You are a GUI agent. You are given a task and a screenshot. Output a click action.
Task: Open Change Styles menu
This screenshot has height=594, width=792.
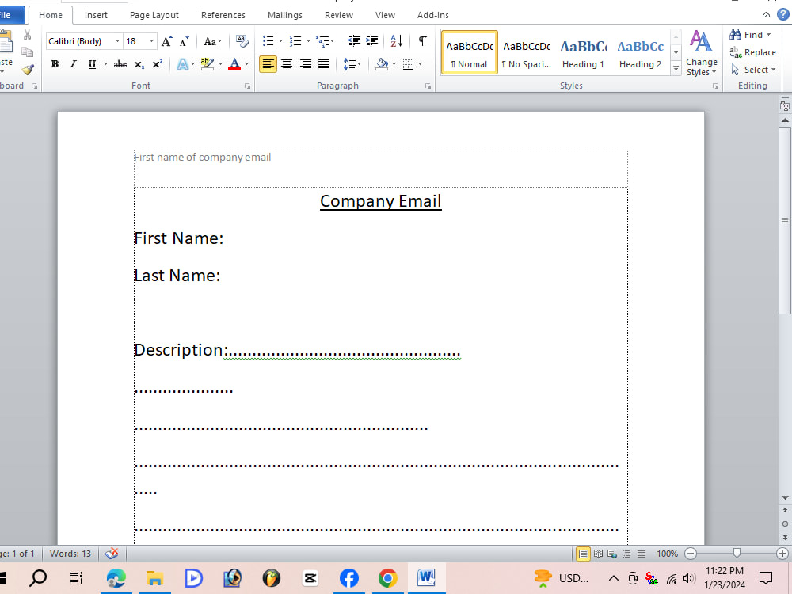click(702, 53)
